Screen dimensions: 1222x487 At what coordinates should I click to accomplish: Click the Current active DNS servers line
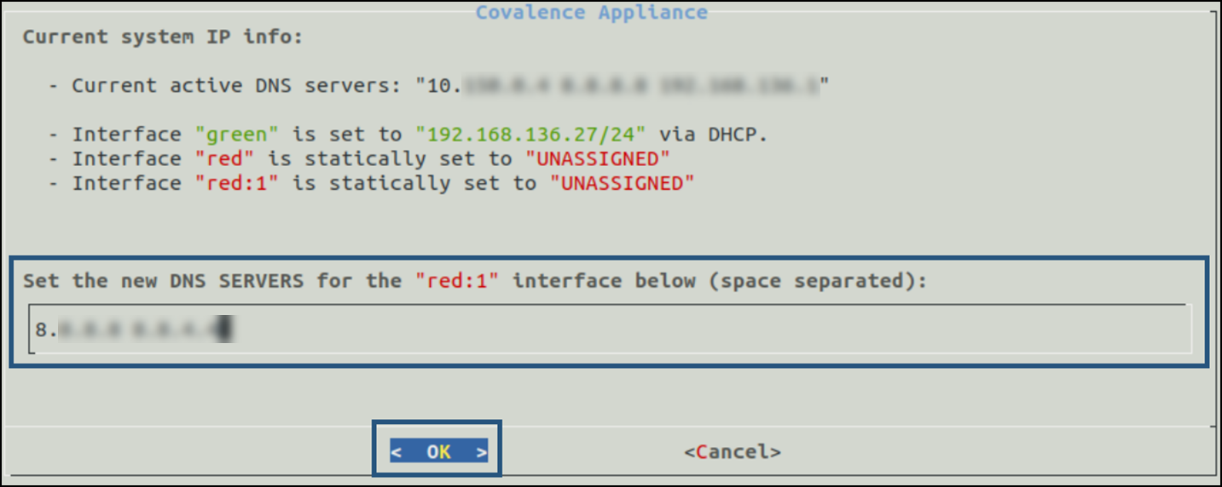[x=440, y=86]
